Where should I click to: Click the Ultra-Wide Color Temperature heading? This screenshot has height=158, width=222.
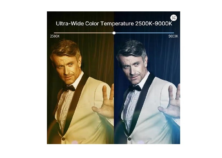point(114,23)
